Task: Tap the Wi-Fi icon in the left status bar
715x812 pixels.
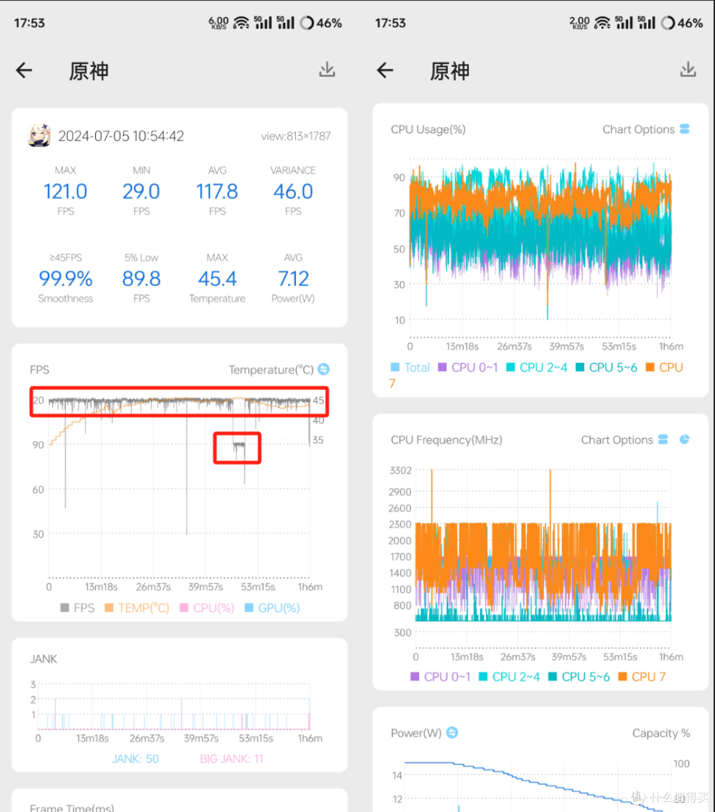Action: point(242,23)
